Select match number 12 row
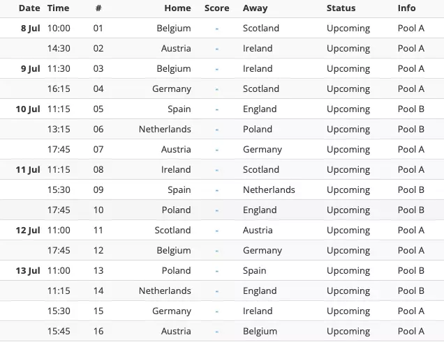Image resolution: width=444 pixels, height=342 pixels. [x=98, y=251]
